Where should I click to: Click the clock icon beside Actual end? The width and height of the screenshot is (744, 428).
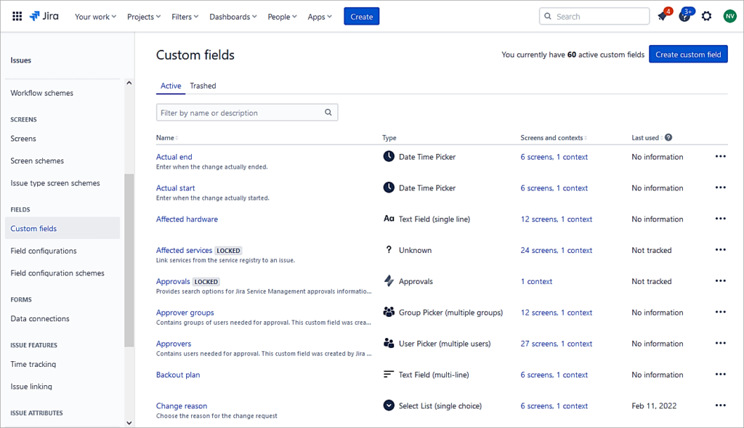[x=388, y=156]
